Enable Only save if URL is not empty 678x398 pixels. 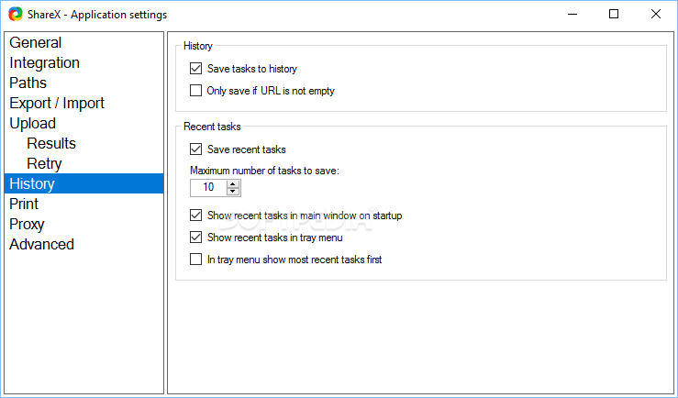(x=195, y=90)
